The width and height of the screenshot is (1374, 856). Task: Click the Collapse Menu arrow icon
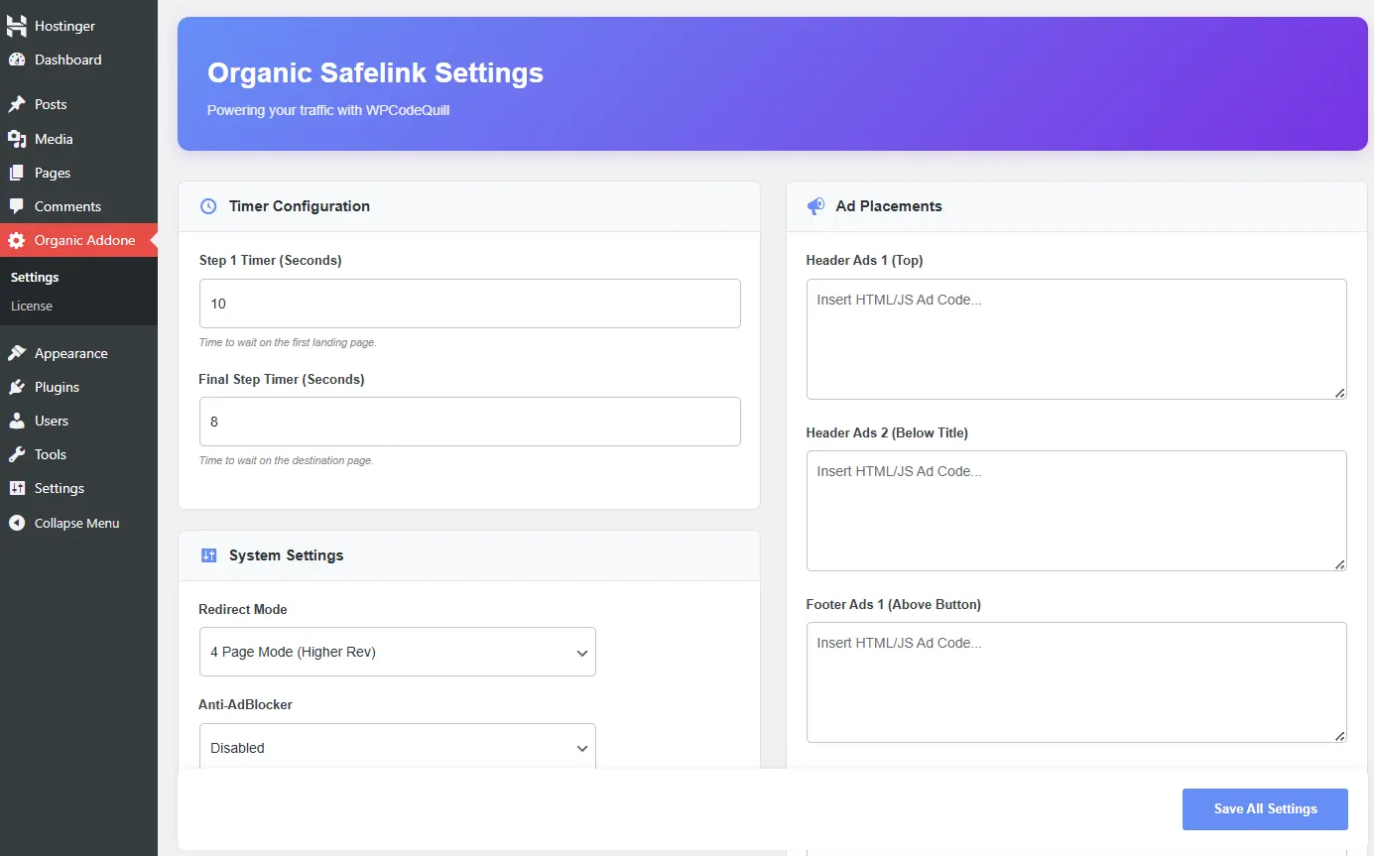tap(17, 523)
